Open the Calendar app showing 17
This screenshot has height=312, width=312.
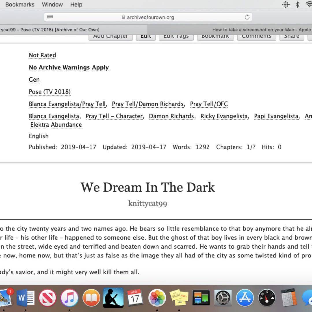[135, 298]
